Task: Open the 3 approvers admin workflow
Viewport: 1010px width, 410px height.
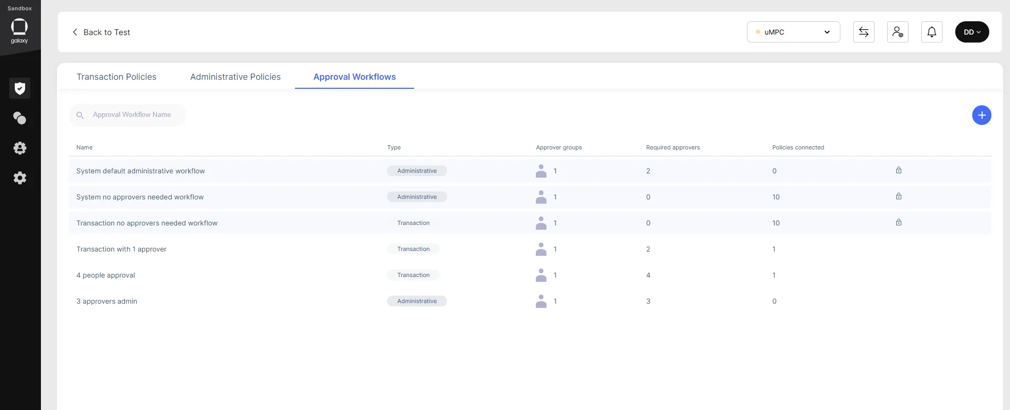Action: (x=530, y=301)
